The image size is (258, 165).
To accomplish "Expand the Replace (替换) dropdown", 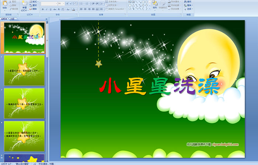I will (x=193, y=6).
